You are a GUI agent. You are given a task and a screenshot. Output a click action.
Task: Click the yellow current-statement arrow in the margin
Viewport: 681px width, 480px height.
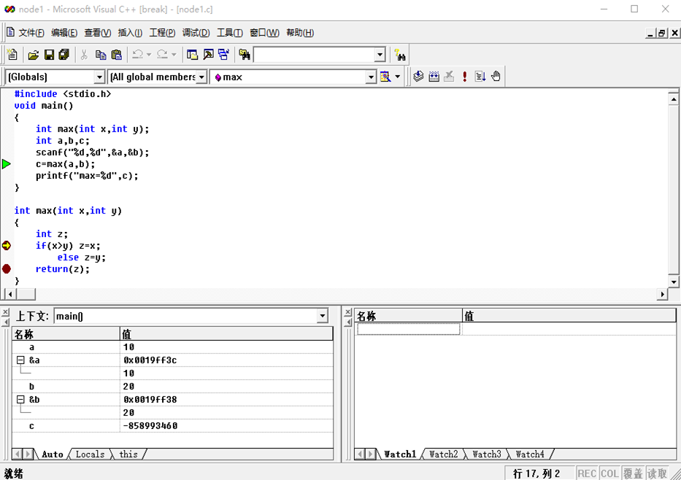[x=6, y=246]
